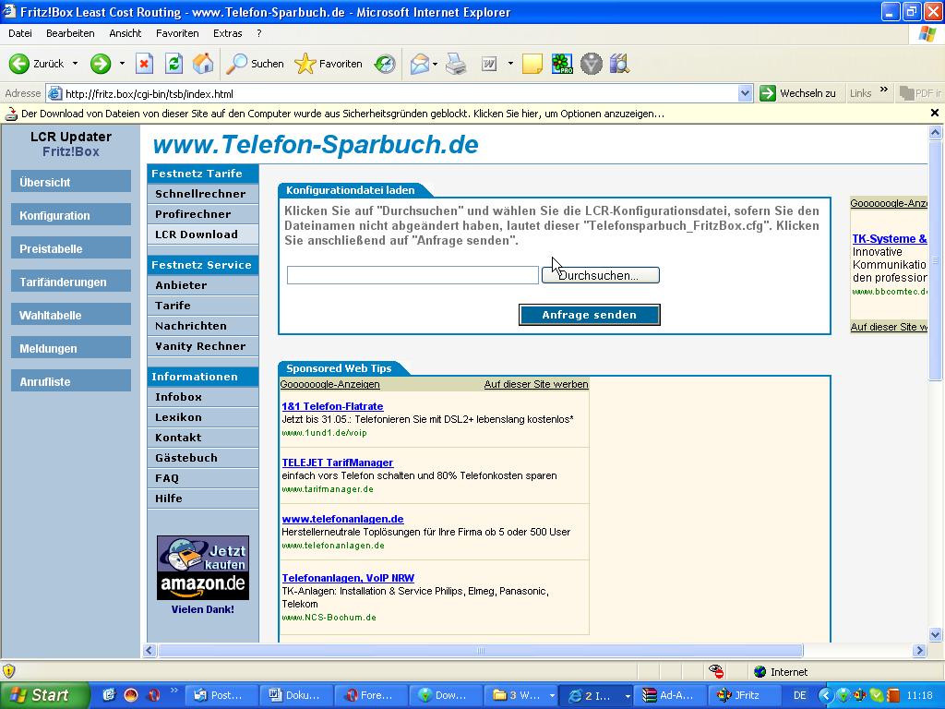
Task: Open Anrufliste in the sidebar
Action: (70, 381)
